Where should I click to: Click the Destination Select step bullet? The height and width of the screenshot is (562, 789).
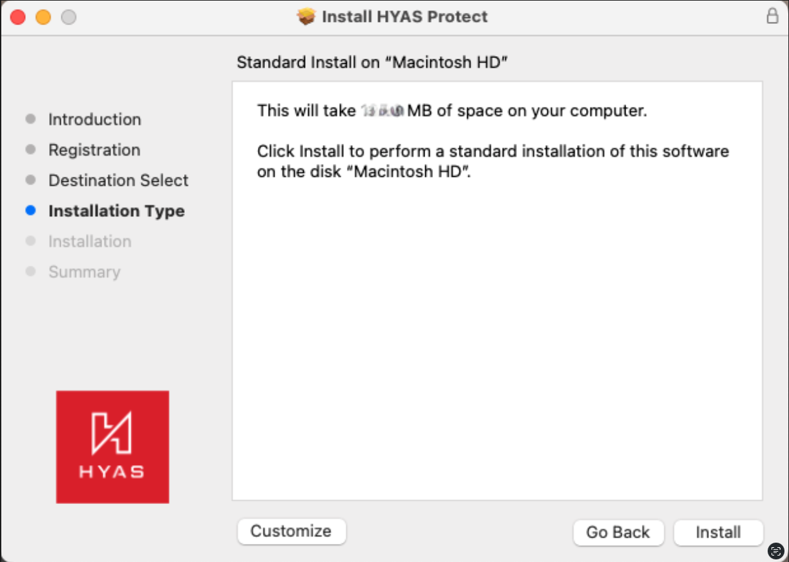coord(30,180)
